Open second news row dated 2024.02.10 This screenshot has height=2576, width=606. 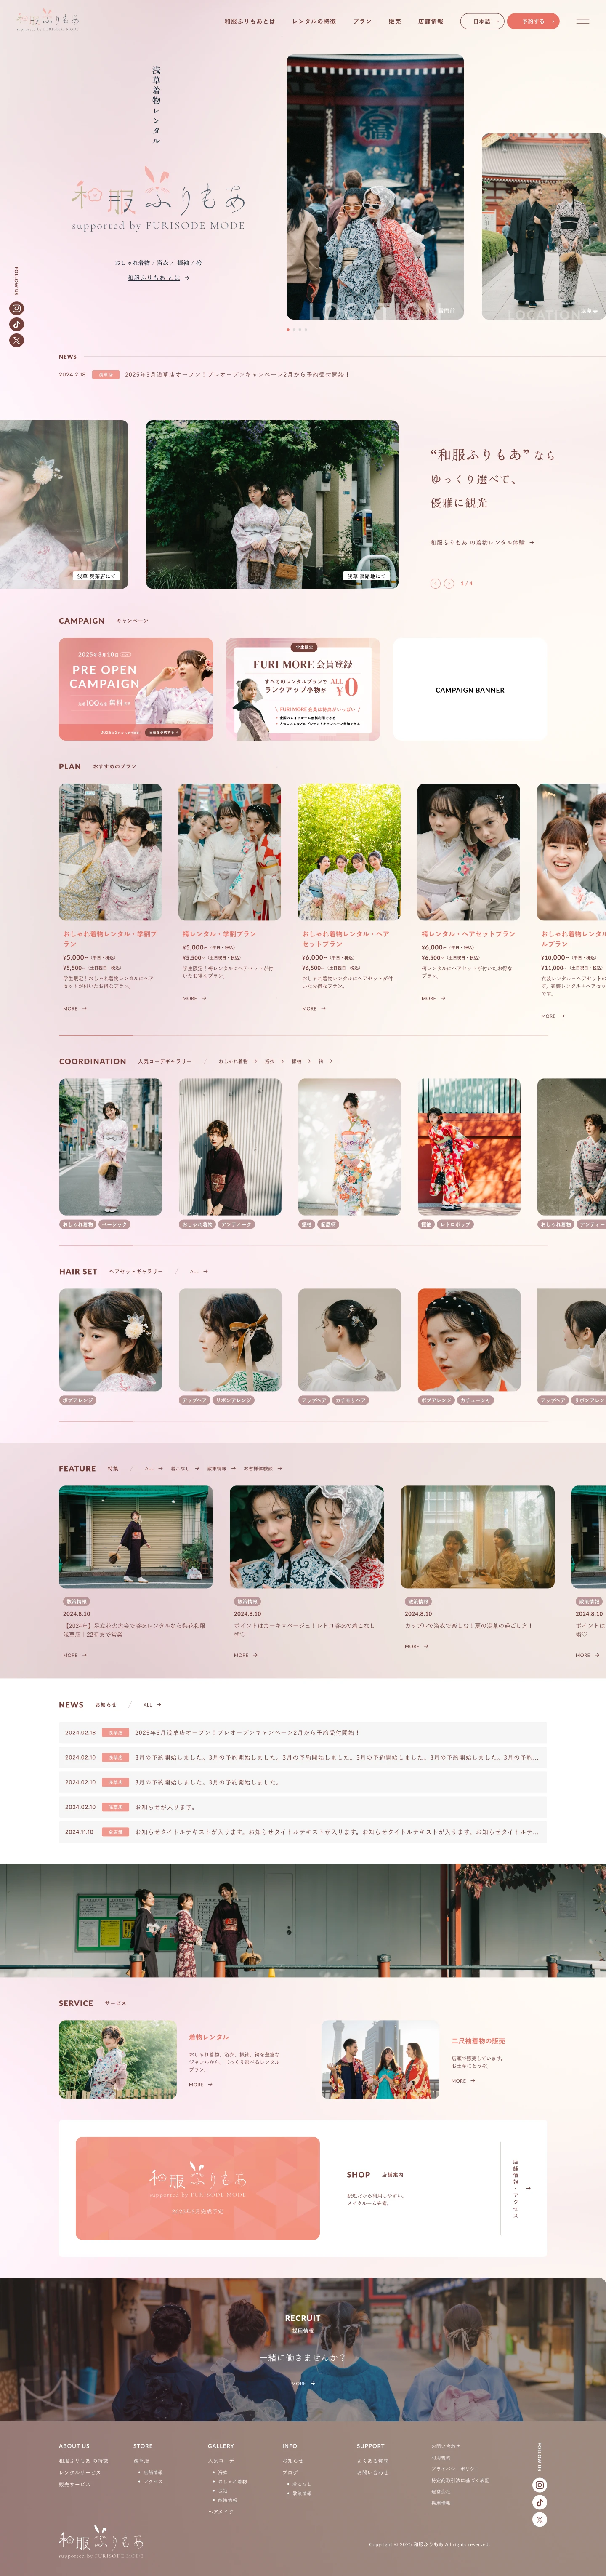303,1782
